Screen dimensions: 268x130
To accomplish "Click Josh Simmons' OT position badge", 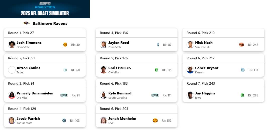I will pos(65,45).
